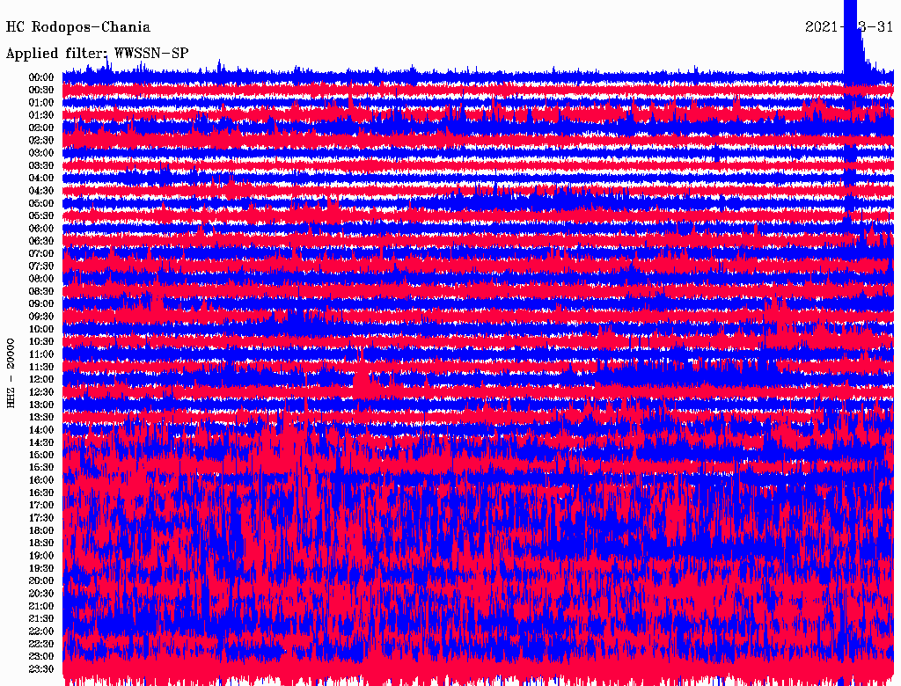
Task: Select the 07:30 time label
Action: point(41,266)
